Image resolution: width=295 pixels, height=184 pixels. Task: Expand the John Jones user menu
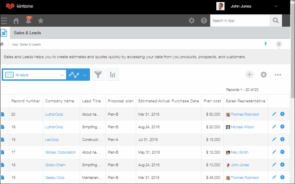click(276, 6)
